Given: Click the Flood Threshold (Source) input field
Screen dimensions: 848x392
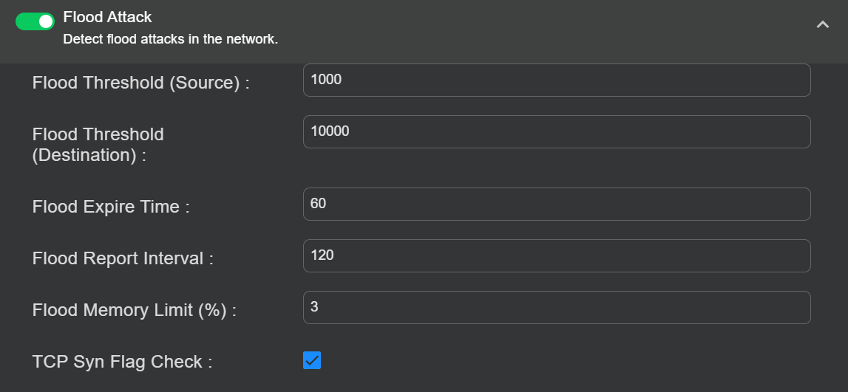Looking at the screenshot, I should pyautogui.click(x=556, y=80).
